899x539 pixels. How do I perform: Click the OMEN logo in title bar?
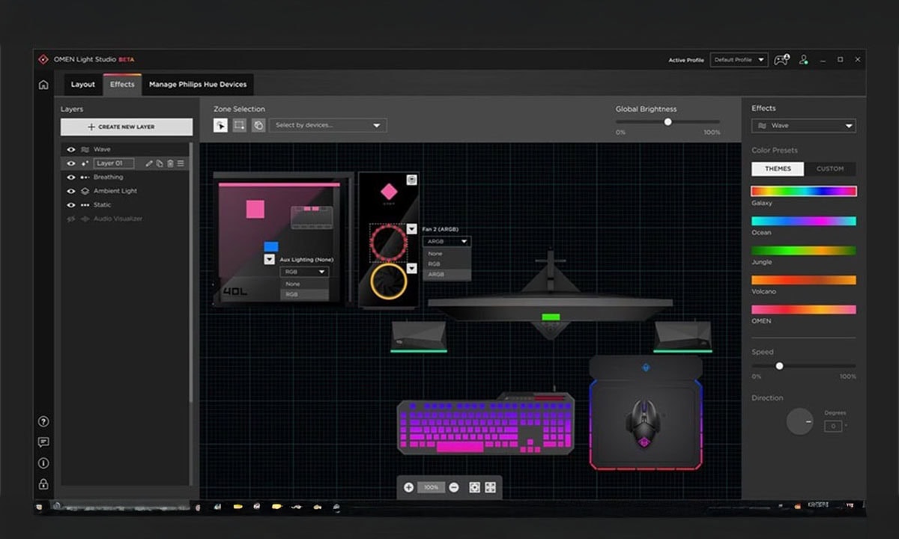click(43, 59)
